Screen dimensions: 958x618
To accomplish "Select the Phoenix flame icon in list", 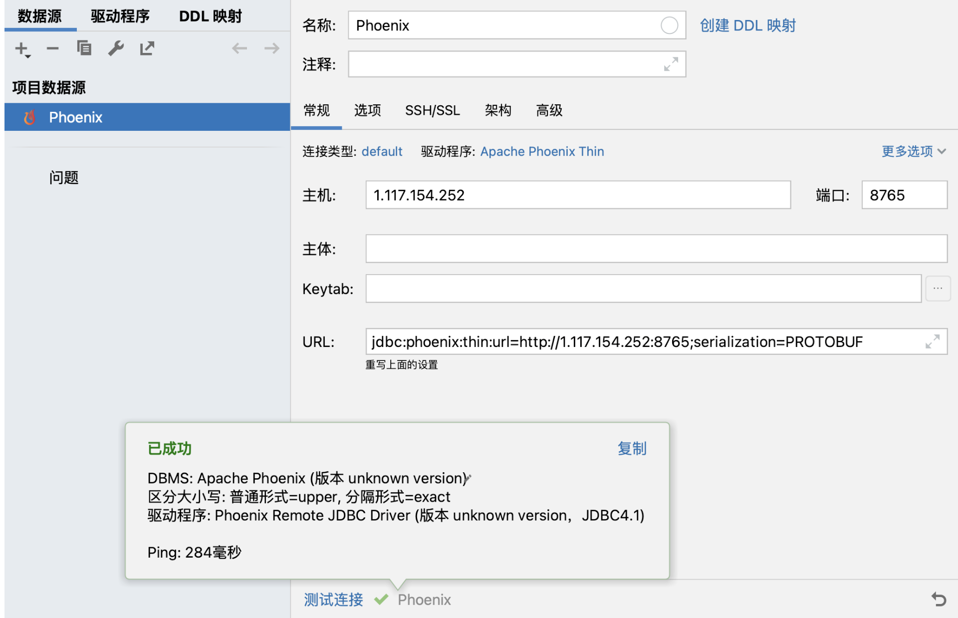I will (x=30, y=117).
